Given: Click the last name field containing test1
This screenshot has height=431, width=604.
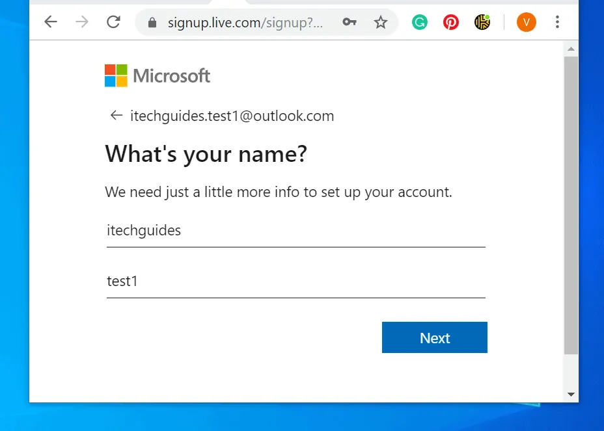Looking at the screenshot, I should coord(295,281).
